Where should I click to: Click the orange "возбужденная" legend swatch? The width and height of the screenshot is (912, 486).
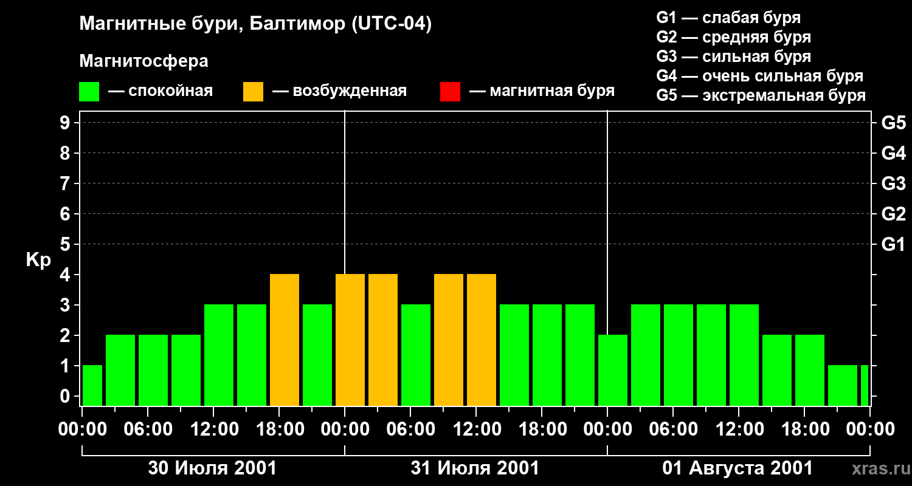(253, 92)
